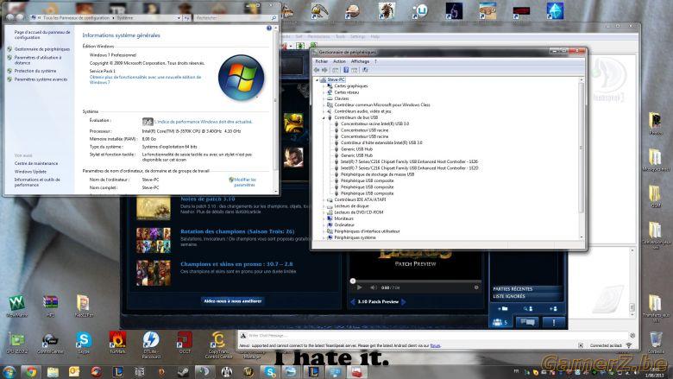
Task: Collapse the Steve-PC root node
Action: tap(318, 79)
